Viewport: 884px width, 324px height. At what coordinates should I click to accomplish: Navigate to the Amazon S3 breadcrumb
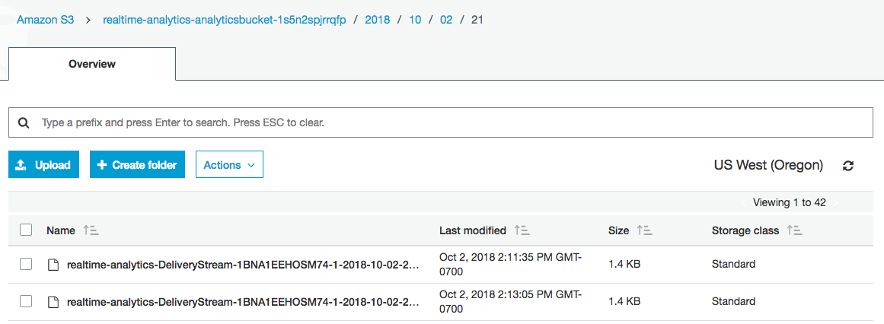[45, 20]
